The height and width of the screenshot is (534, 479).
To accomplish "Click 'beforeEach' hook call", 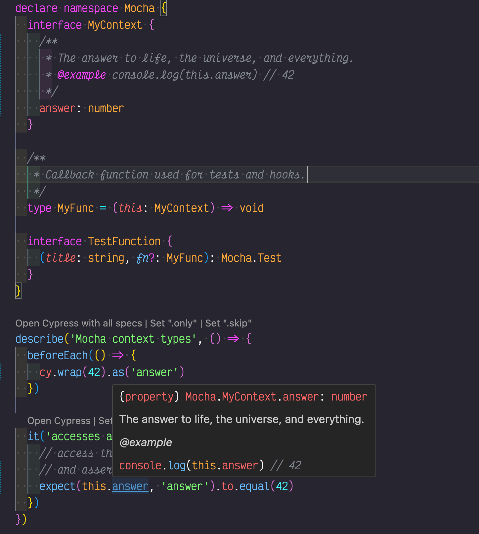I will click(58, 356).
